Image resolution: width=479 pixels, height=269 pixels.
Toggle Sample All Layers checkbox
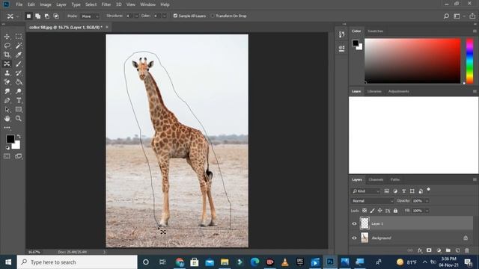point(175,16)
